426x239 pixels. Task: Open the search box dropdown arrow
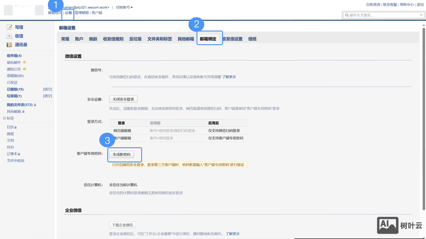click(421, 15)
